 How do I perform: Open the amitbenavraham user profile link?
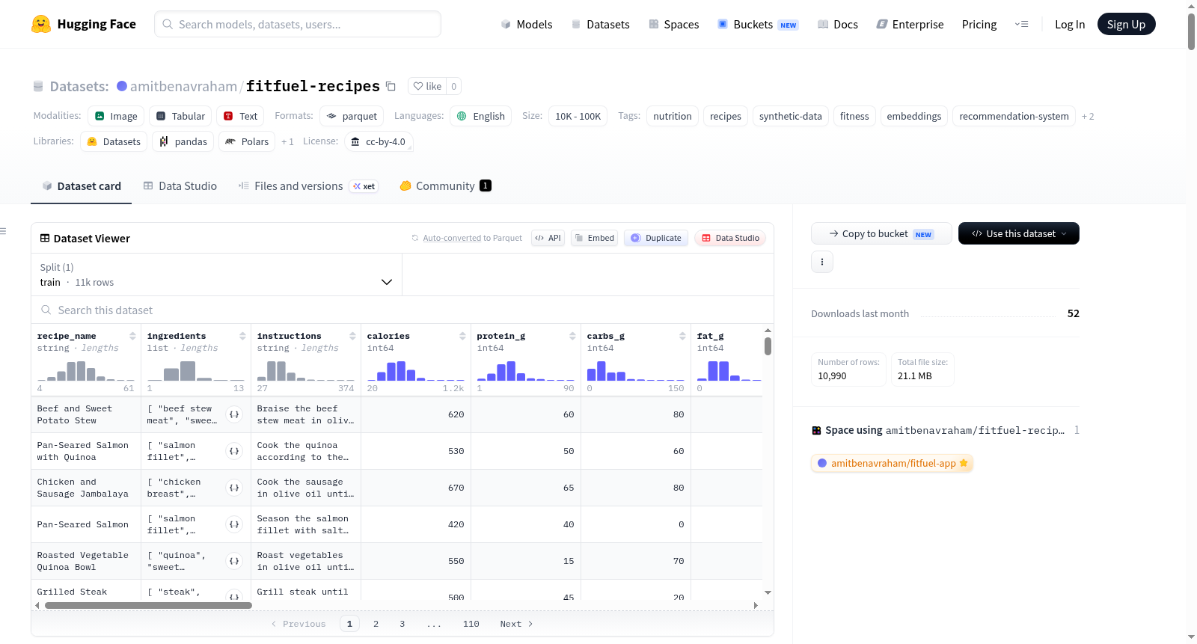[x=183, y=86]
